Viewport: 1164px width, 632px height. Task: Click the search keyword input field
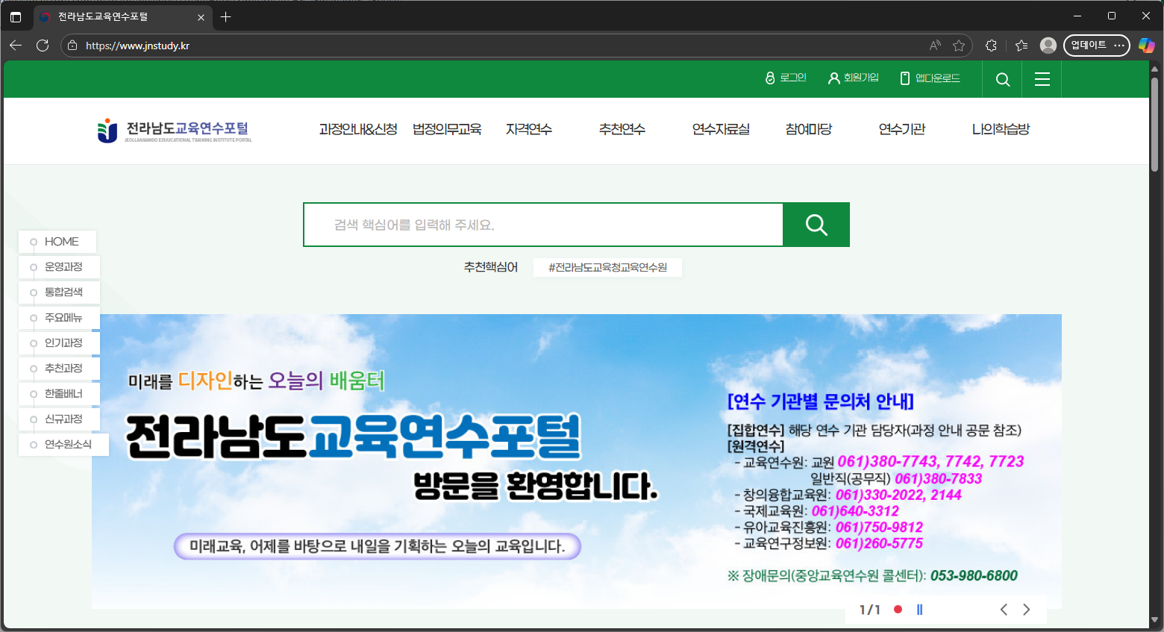click(x=542, y=224)
